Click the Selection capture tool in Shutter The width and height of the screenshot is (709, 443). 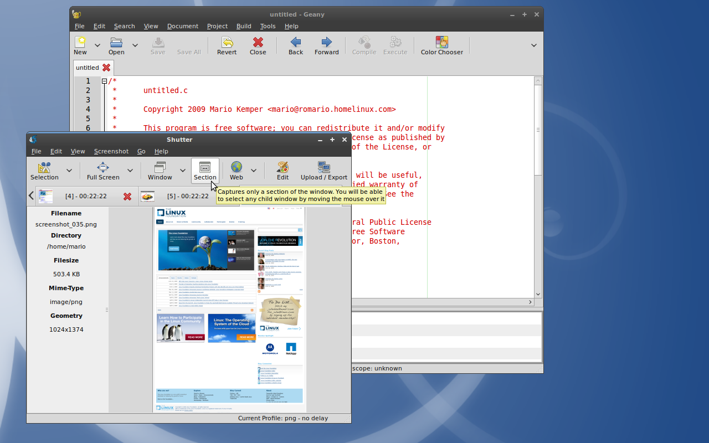coord(44,171)
